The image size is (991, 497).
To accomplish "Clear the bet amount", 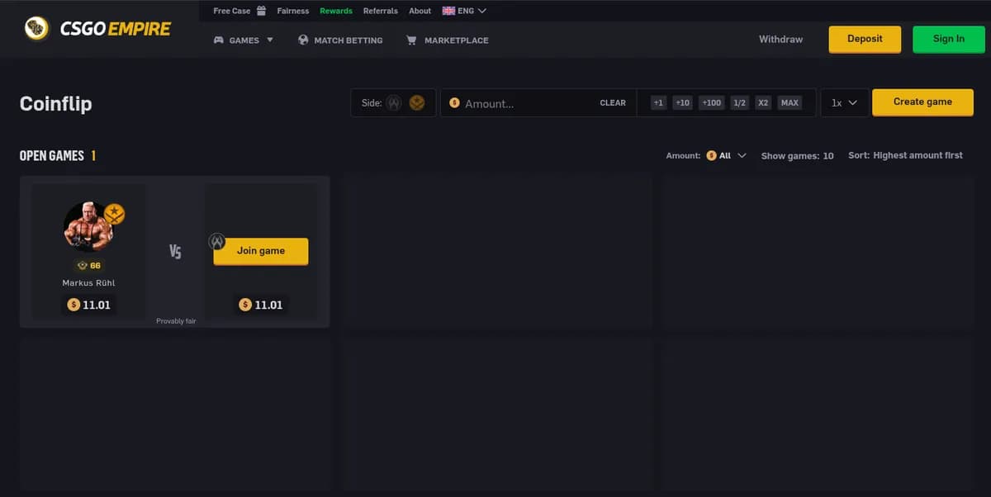I will tap(613, 103).
